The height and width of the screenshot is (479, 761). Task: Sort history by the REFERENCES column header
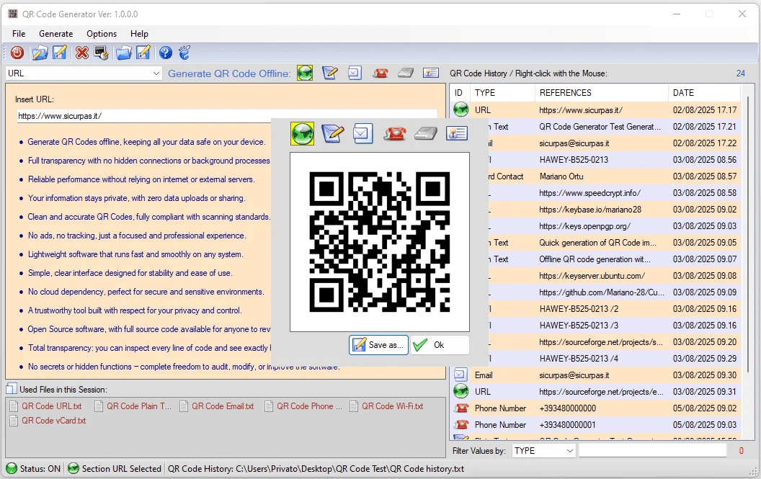coord(601,92)
